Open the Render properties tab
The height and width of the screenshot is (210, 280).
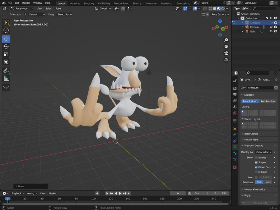pos(235,88)
